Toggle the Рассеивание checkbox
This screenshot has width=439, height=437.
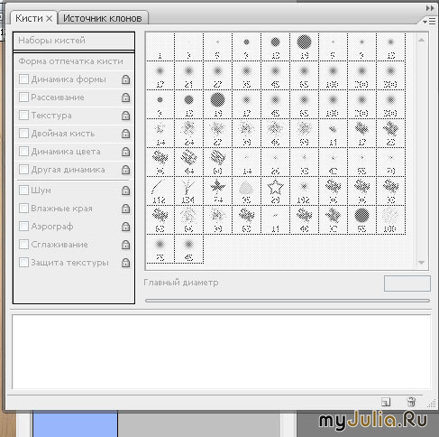[x=23, y=98]
